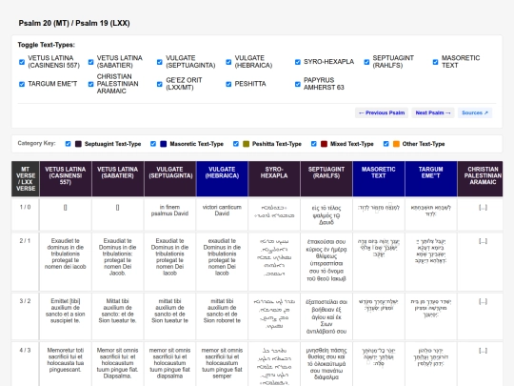514x386 pixels.
Task: Toggle the Masoretic Text checkbox
Action: tap(435, 62)
